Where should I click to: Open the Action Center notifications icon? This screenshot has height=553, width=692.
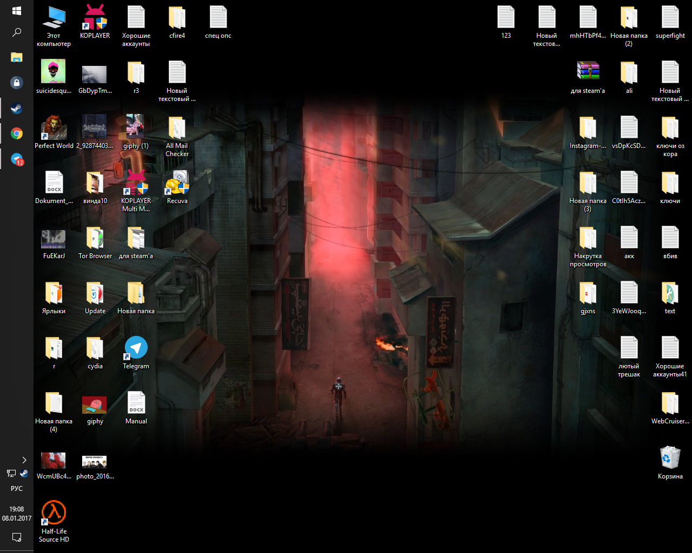[17, 537]
